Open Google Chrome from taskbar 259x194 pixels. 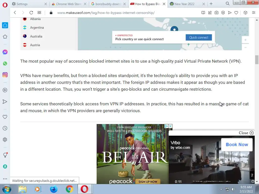coord(69,189)
